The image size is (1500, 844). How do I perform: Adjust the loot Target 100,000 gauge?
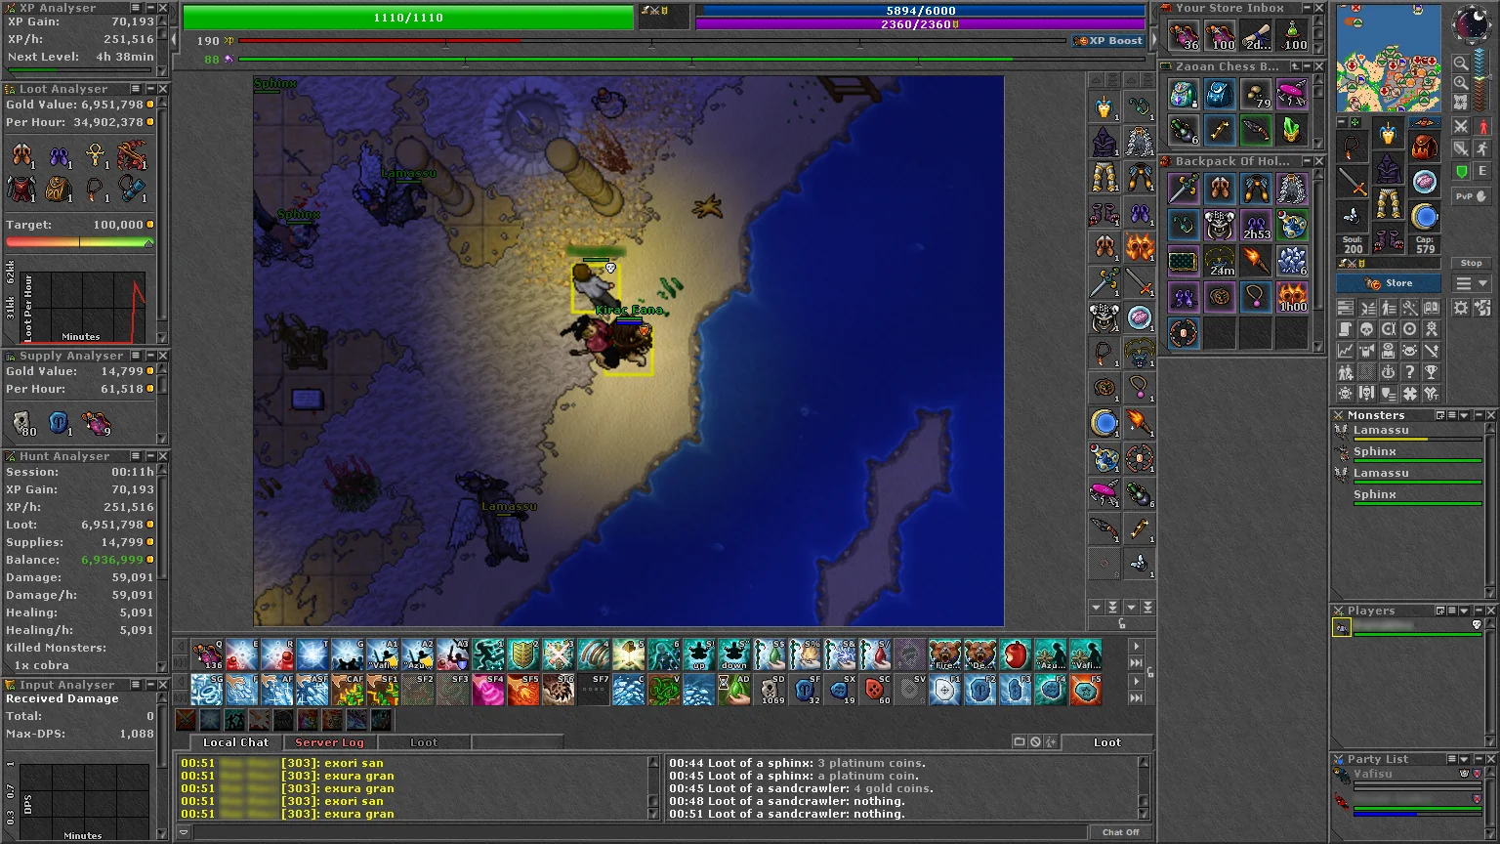tap(80, 242)
